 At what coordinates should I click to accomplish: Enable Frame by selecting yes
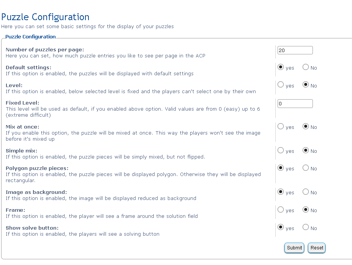281,210
